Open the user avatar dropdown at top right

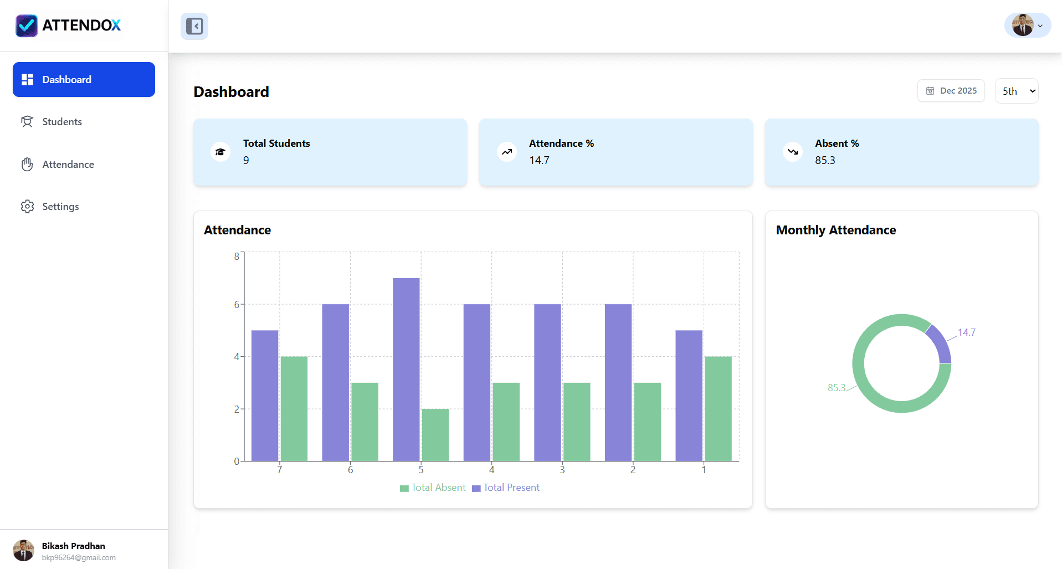tap(1027, 25)
